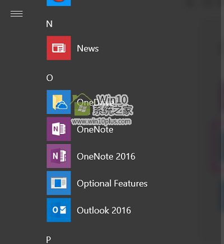The image size is (224, 244).
Task: Open the Optional Features icon
Action: click(59, 183)
